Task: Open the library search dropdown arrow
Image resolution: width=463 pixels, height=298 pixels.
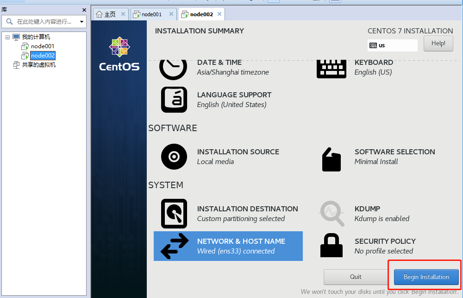Action: [x=82, y=22]
